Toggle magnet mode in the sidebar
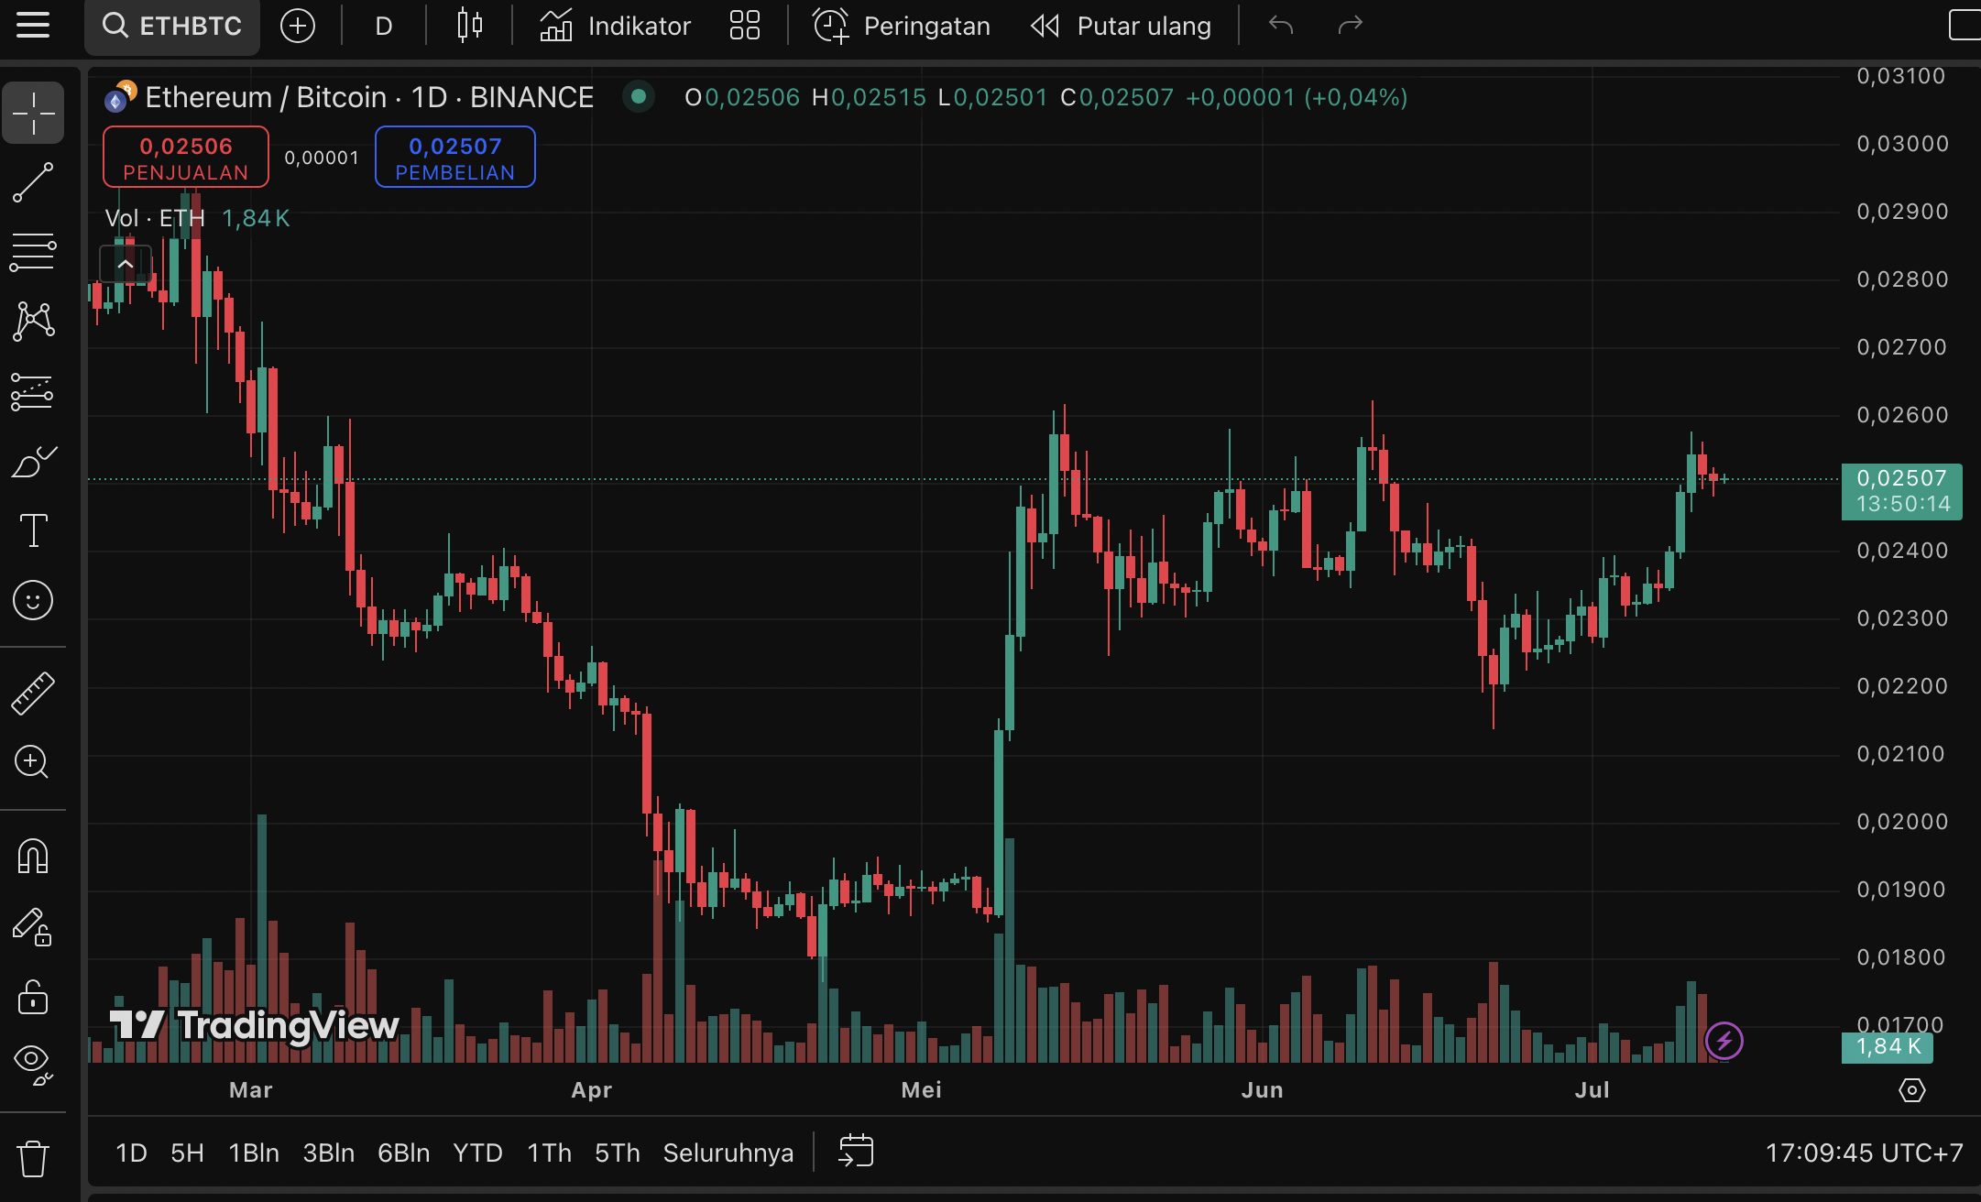Viewport: 1981px width, 1202px height. 33,857
